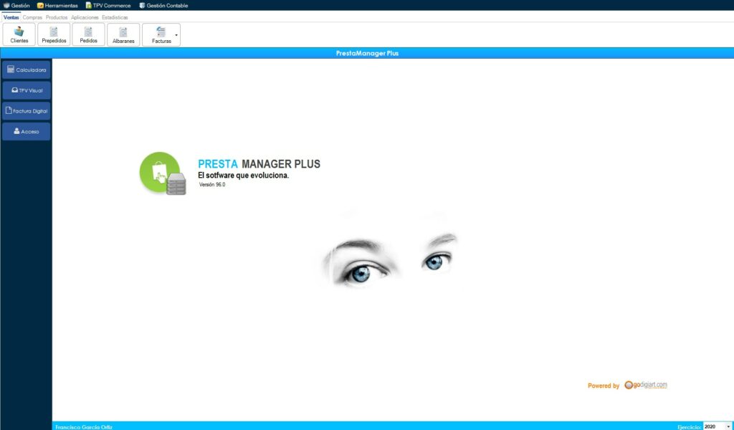The height and width of the screenshot is (430, 734).
Task: Switch to the Aplicaciones tab
Action: point(85,17)
